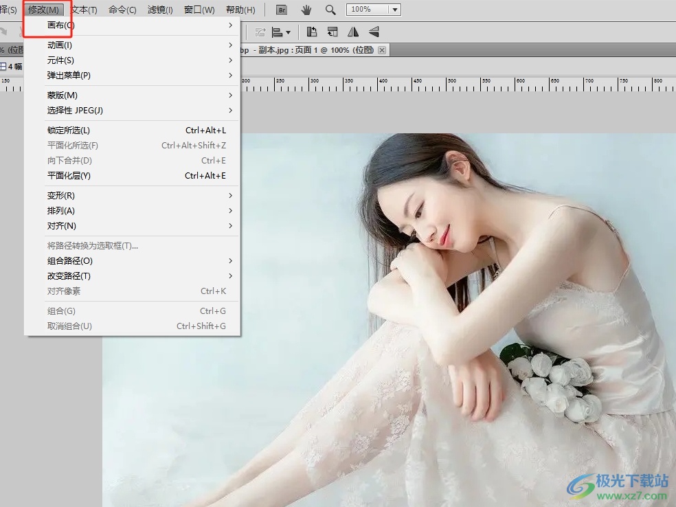Open the 帮助(H) menu
676x507 pixels.
click(x=240, y=10)
